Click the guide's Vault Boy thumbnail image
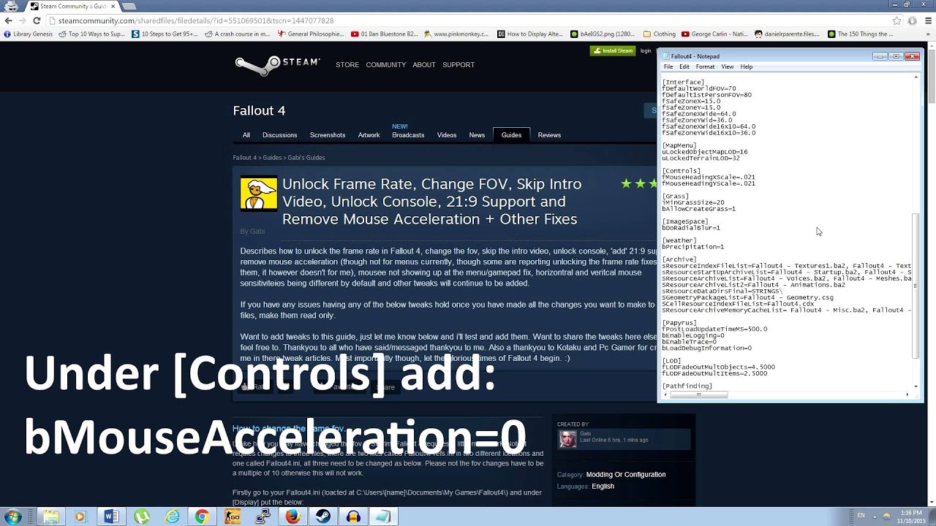The width and height of the screenshot is (936, 526). [x=259, y=194]
